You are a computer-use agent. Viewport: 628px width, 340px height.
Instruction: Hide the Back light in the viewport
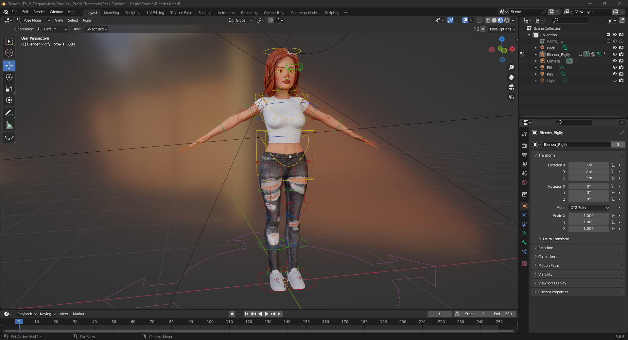(x=615, y=48)
